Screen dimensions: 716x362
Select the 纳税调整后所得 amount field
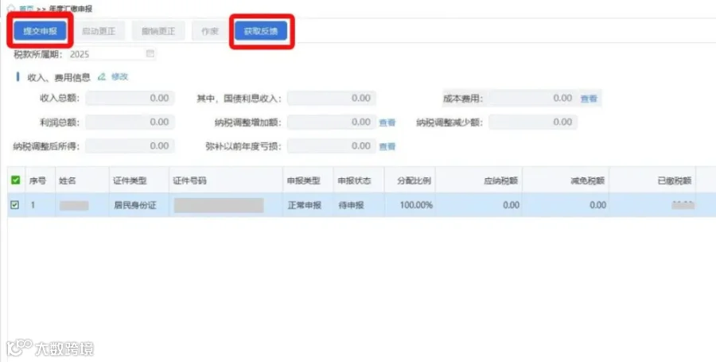point(130,146)
